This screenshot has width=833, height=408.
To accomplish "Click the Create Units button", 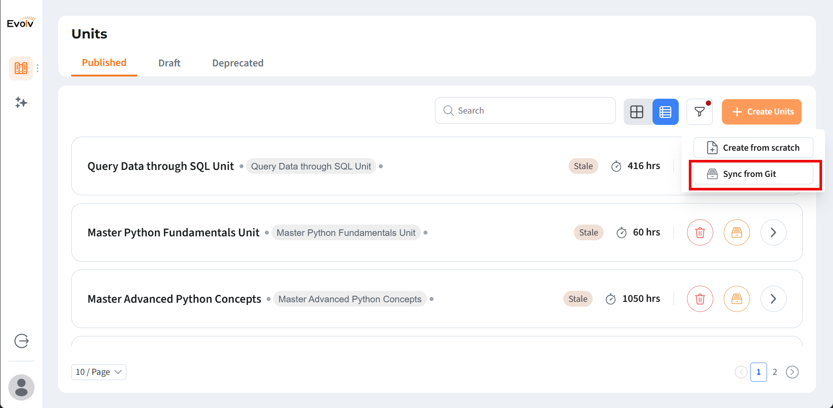I will point(761,112).
